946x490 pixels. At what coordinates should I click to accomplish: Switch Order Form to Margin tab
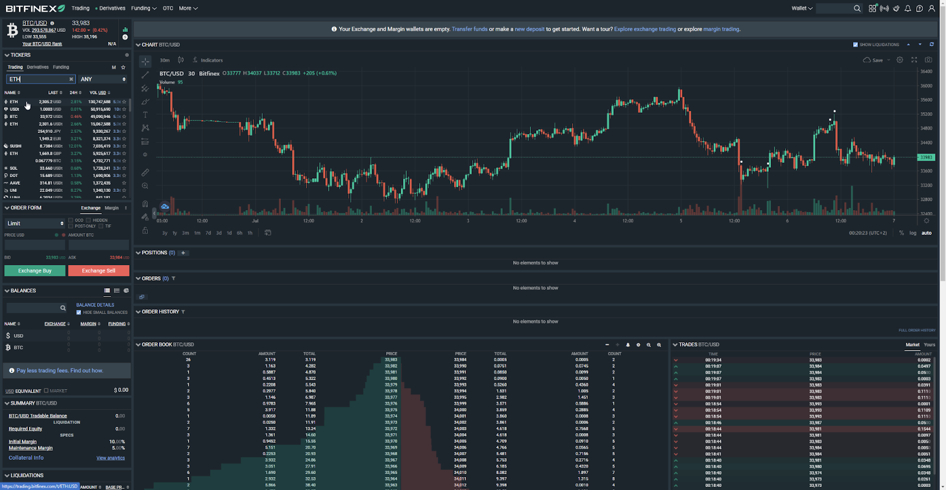coord(112,208)
